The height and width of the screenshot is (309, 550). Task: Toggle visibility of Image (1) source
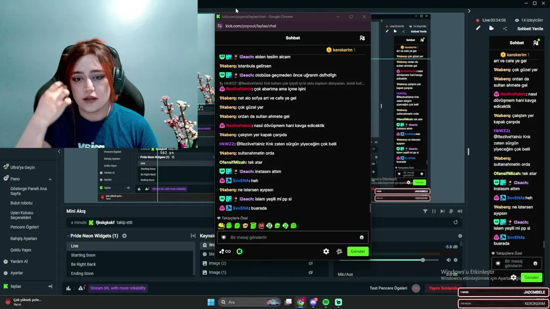tap(311, 272)
